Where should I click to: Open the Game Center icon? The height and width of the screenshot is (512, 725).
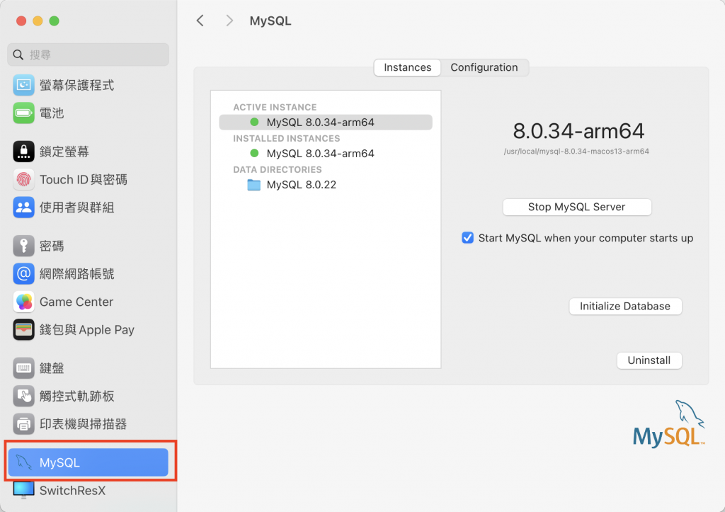coord(23,302)
